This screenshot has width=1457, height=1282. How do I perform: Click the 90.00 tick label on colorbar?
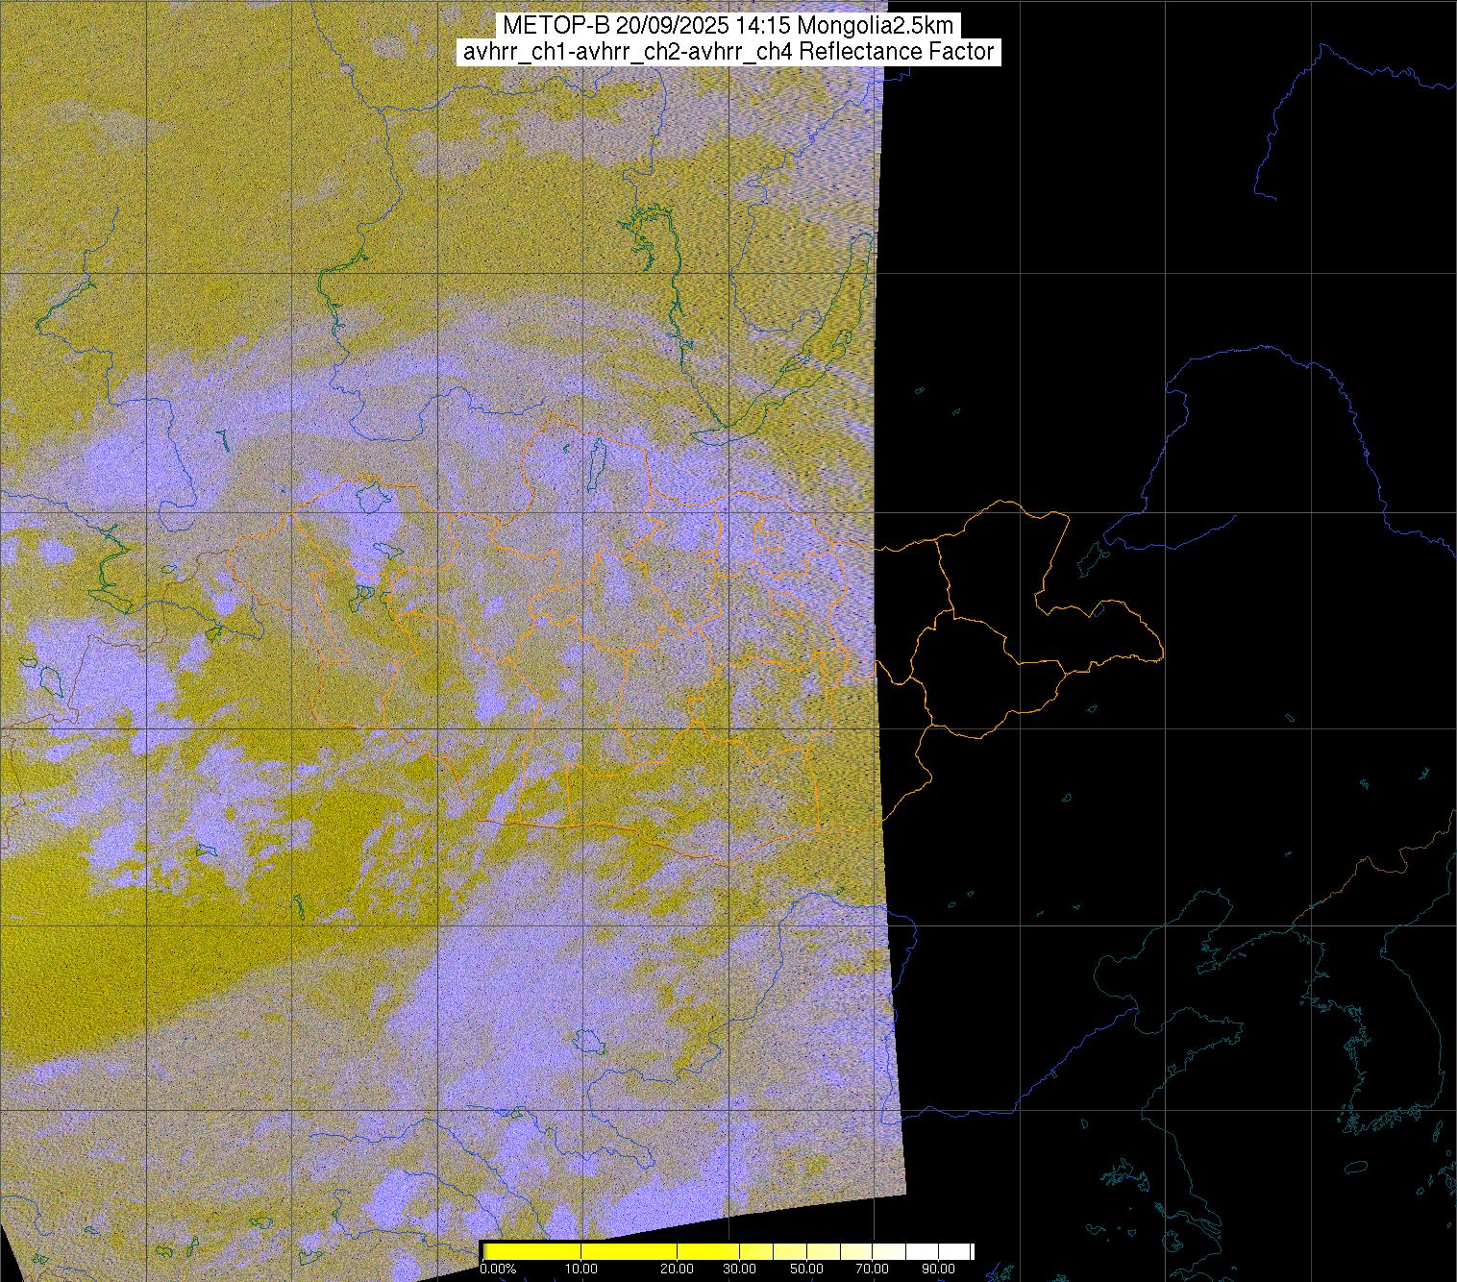939,1270
